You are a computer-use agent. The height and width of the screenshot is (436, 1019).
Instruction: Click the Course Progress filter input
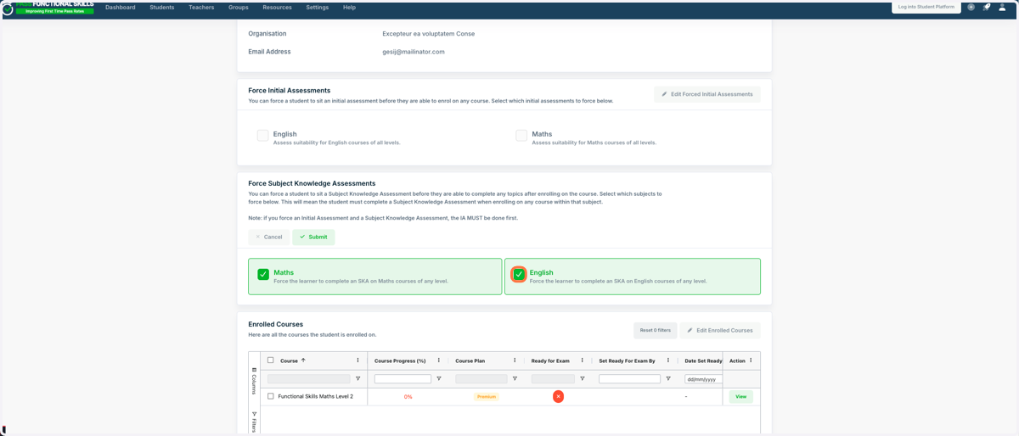point(403,379)
